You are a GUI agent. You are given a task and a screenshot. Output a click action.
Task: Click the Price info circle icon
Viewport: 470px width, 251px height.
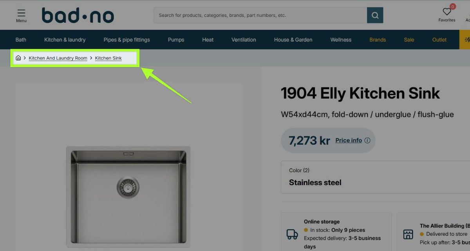click(x=367, y=140)
